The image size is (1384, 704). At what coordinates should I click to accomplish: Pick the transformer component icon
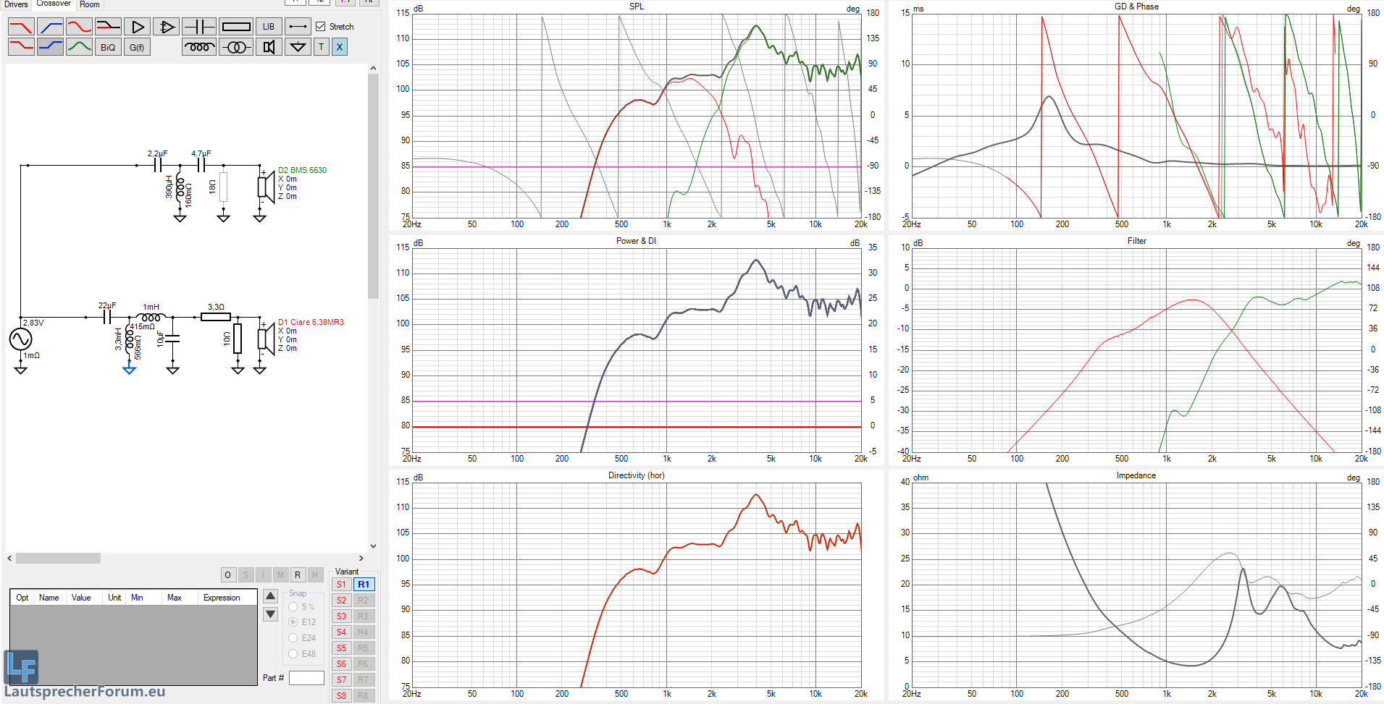[x=236, y=47]
